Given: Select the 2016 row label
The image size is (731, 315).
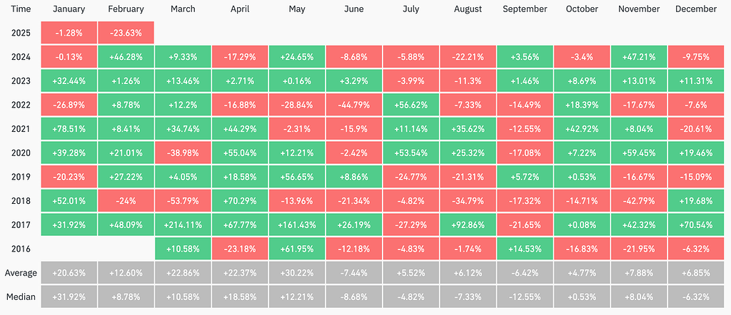Looking at the screenshot, I should 21,249.
